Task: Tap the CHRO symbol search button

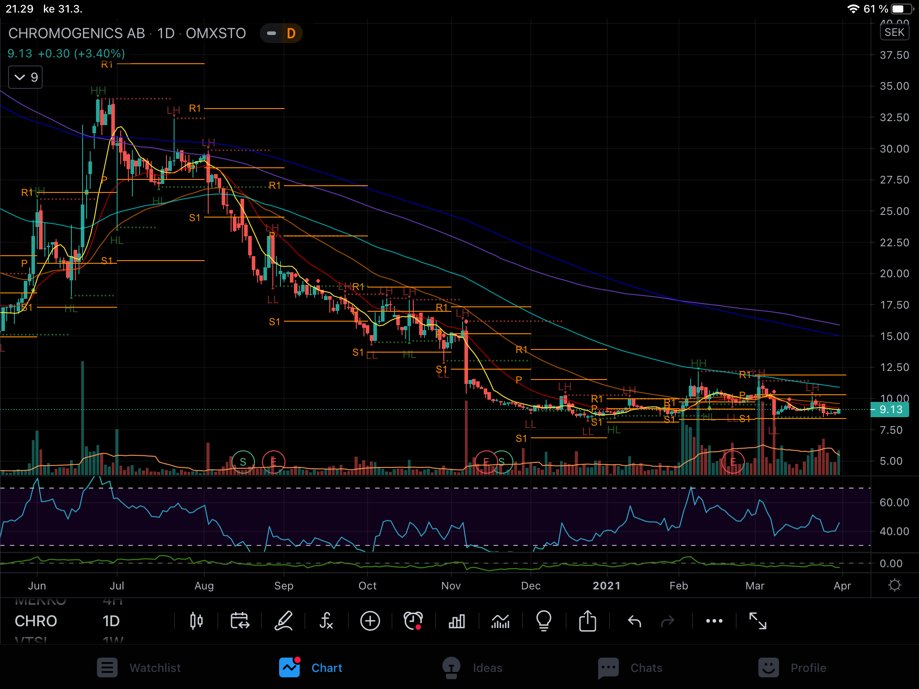Action: click(36, 621)
